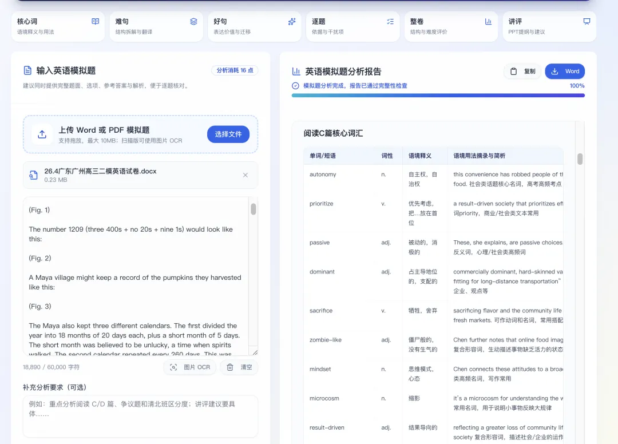Screen dimensions: 618x444
Task: Remove the uploaded docx file
Action: coord(245,175)
